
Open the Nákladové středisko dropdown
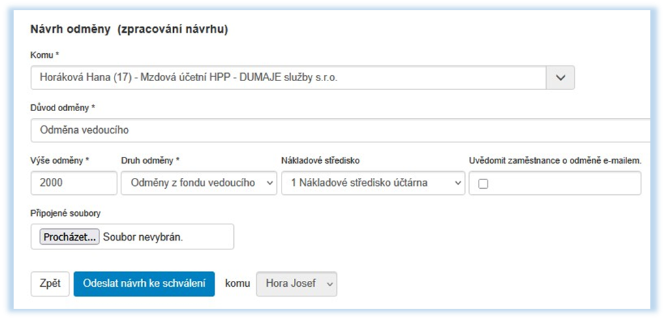[372, 183]
